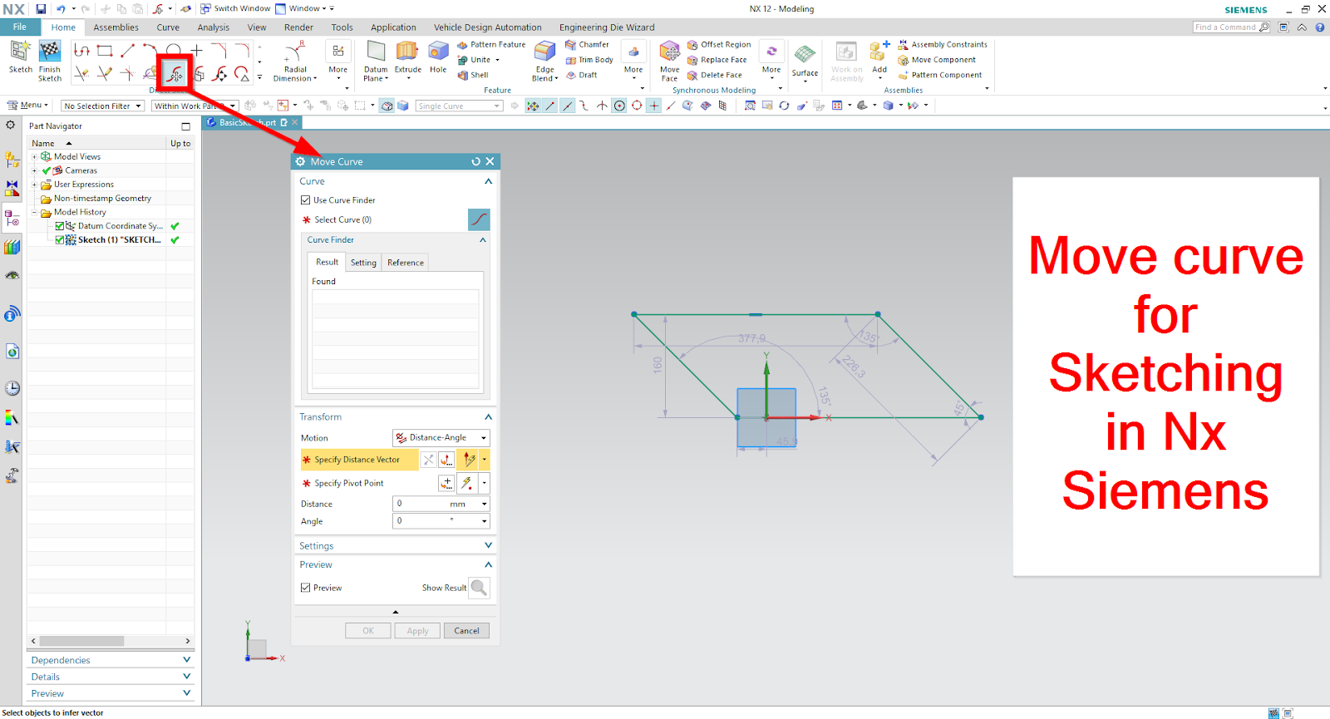
Task: Click the Finish Sketch flag icon
Action: pyautogui.click(x=50, y=52)
